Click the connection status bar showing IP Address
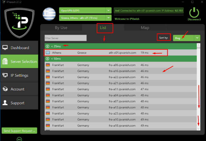 pyautogui.click(x=148, y=11)
